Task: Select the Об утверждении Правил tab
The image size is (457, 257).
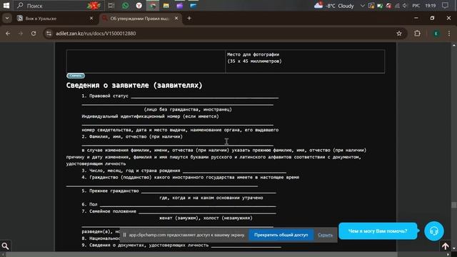Action: click(x=140, y=19)
